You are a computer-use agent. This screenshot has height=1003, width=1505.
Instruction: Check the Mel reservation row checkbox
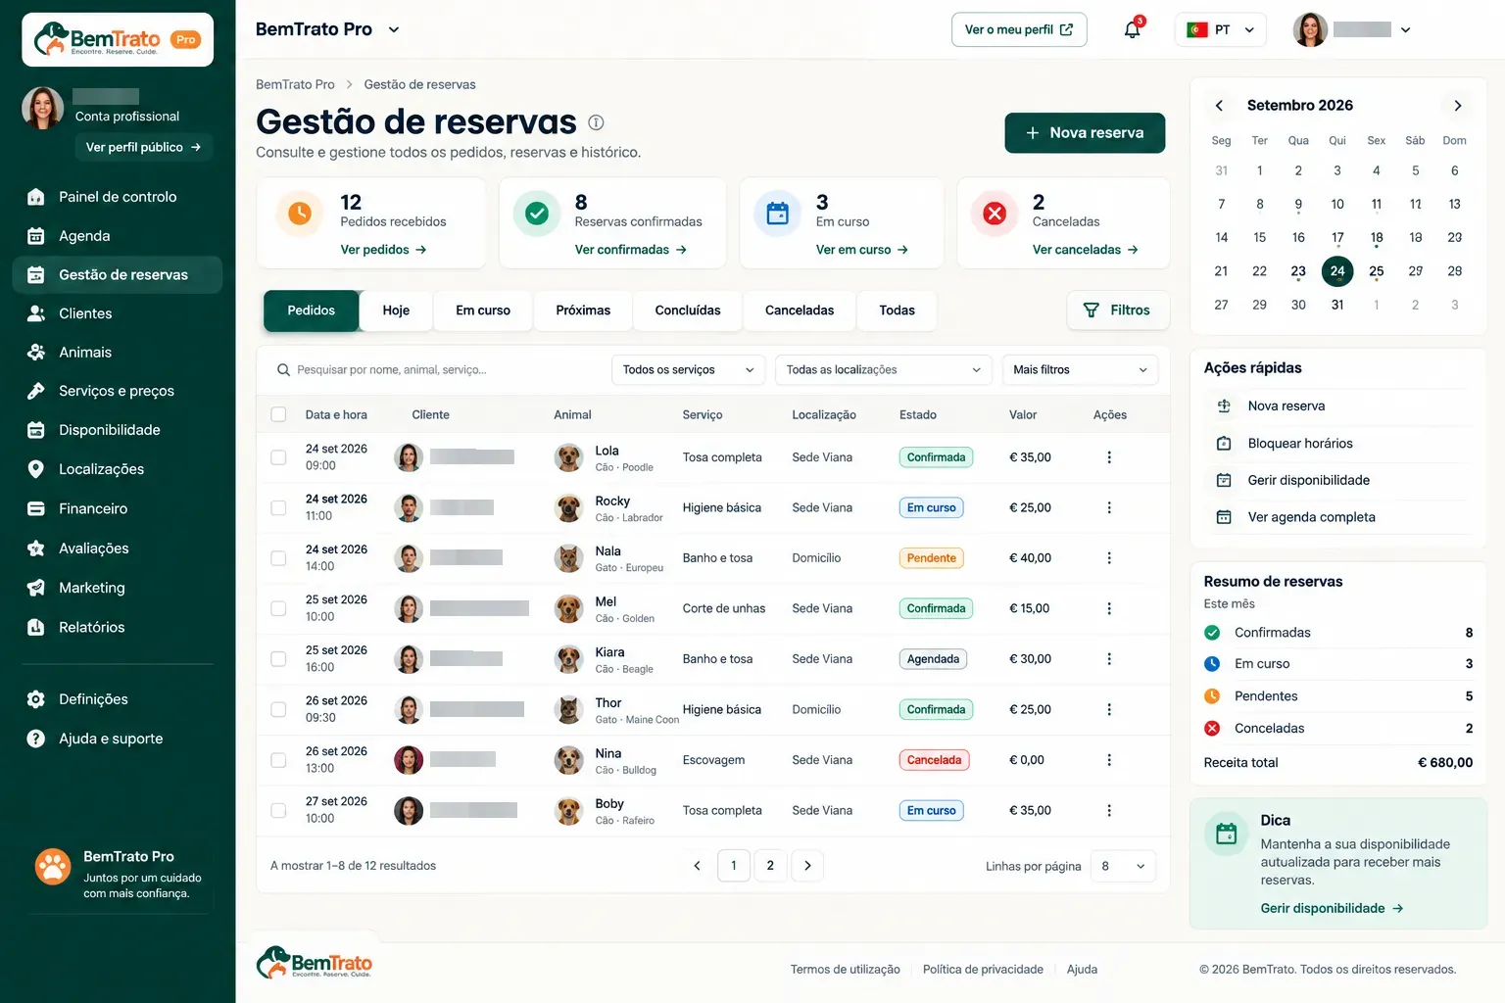pyautogui.click(x=278, y=608)
